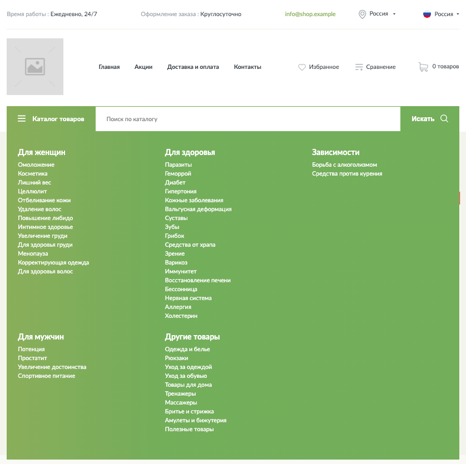Screen dimensions: 466x464
Task: Open the Спортивное питание category
Action: tap(46, 376)
